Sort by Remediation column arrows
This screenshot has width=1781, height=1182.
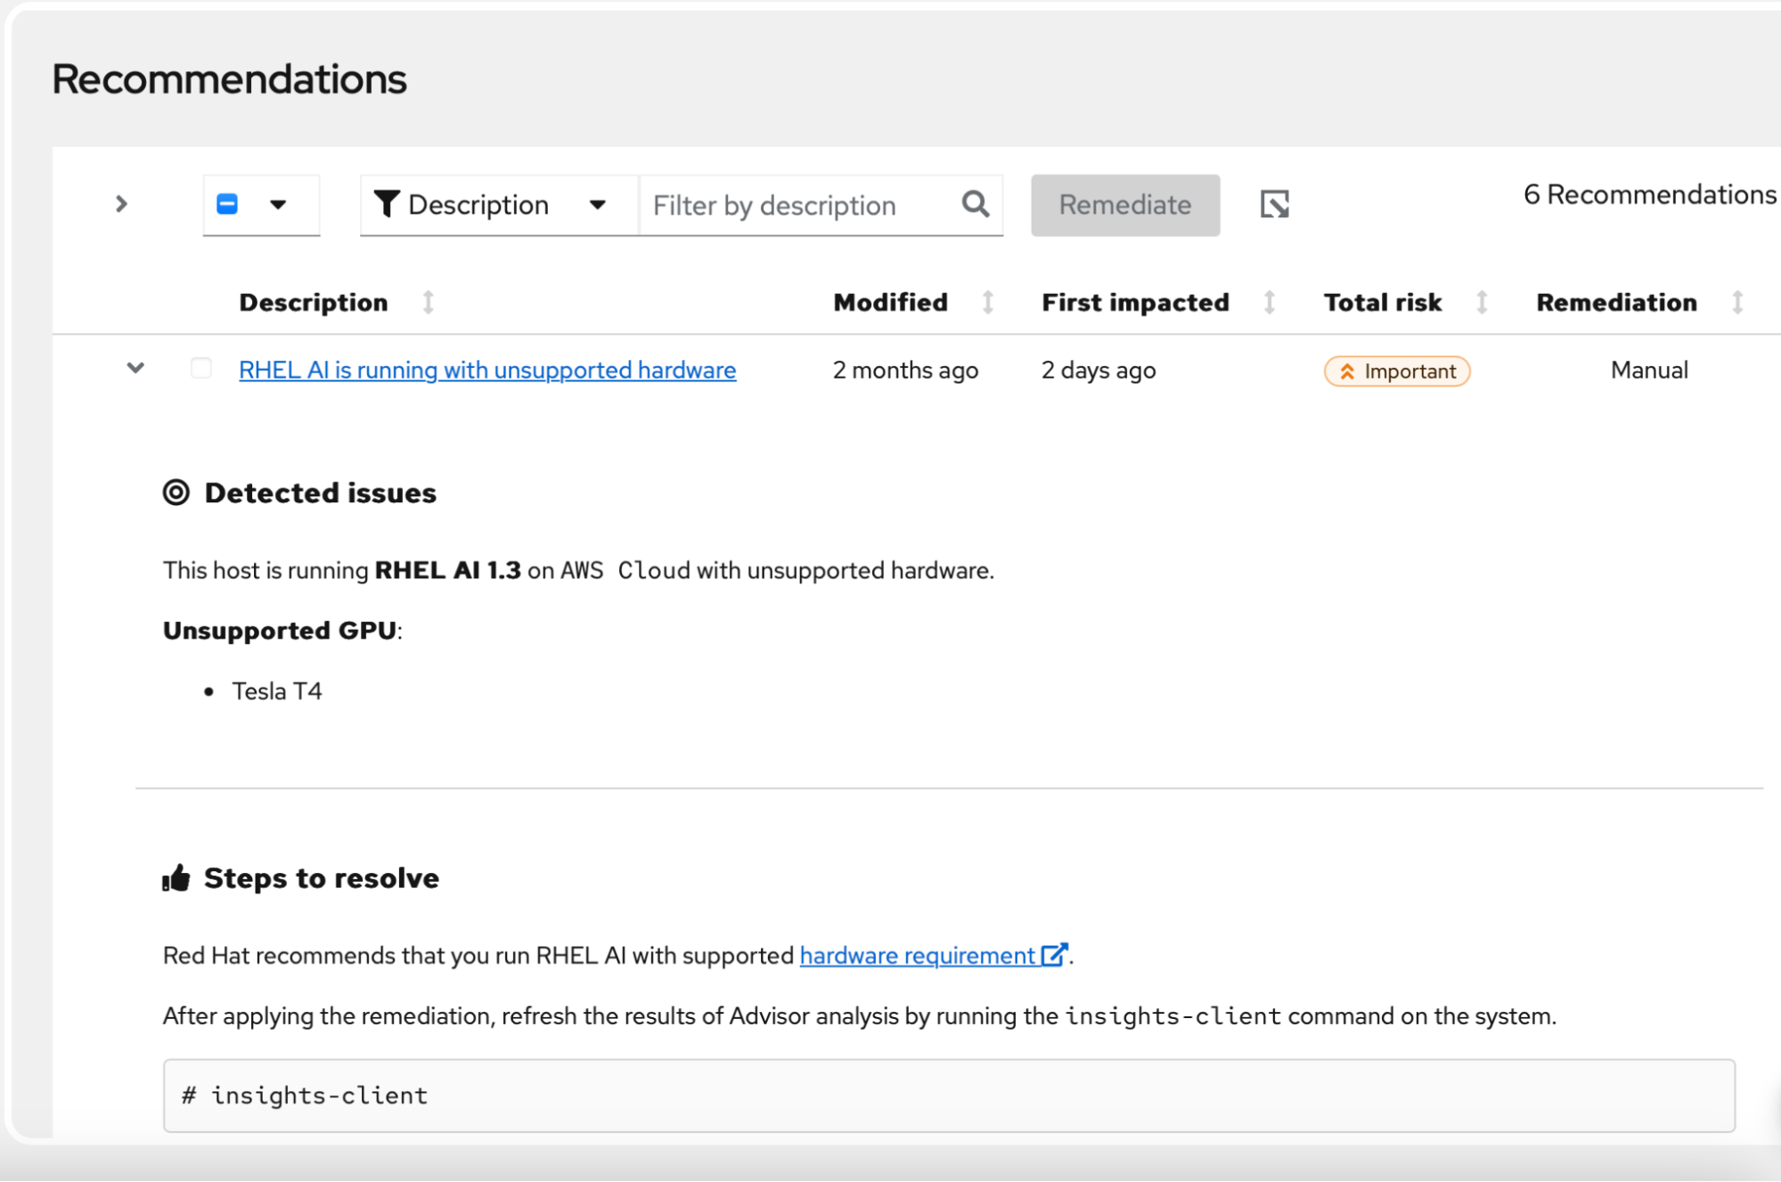pos(1737,303)
